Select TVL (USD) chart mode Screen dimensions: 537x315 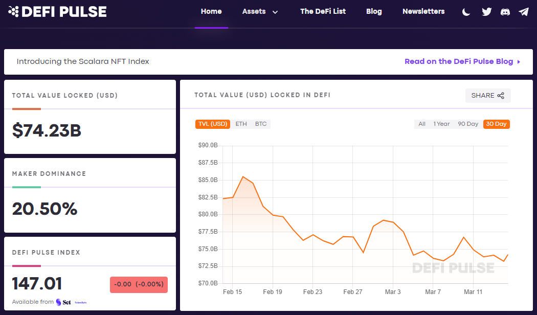coord(213,124)
